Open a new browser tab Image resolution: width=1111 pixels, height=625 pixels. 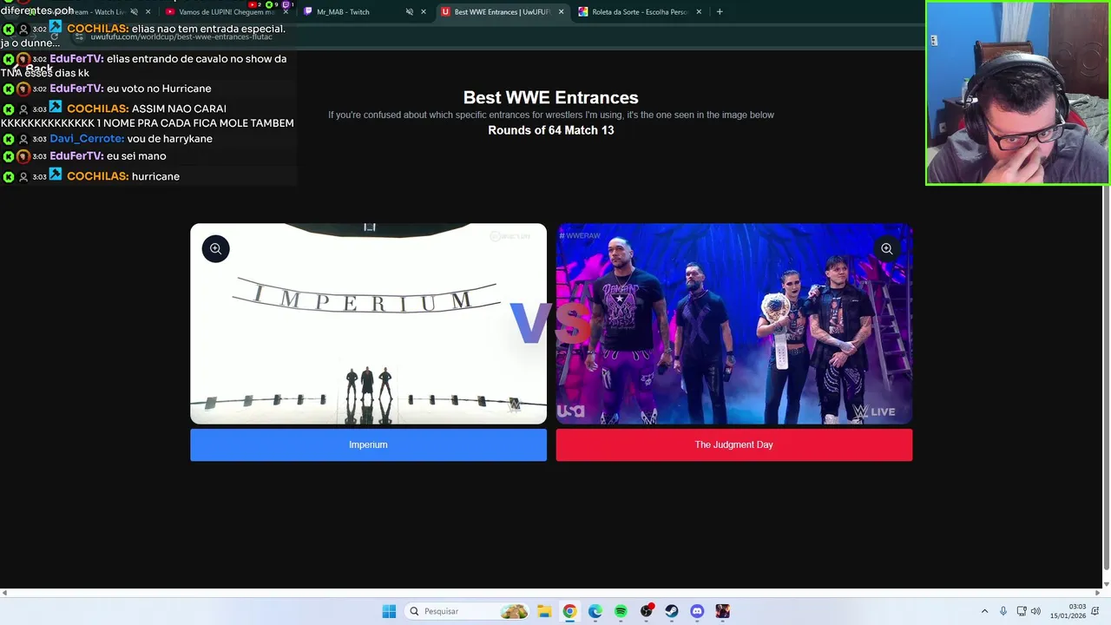point(719,12)
